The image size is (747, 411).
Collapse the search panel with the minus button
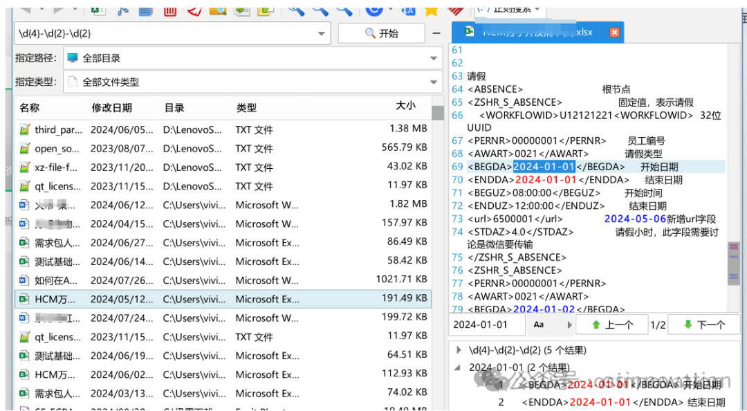point(436,33)
